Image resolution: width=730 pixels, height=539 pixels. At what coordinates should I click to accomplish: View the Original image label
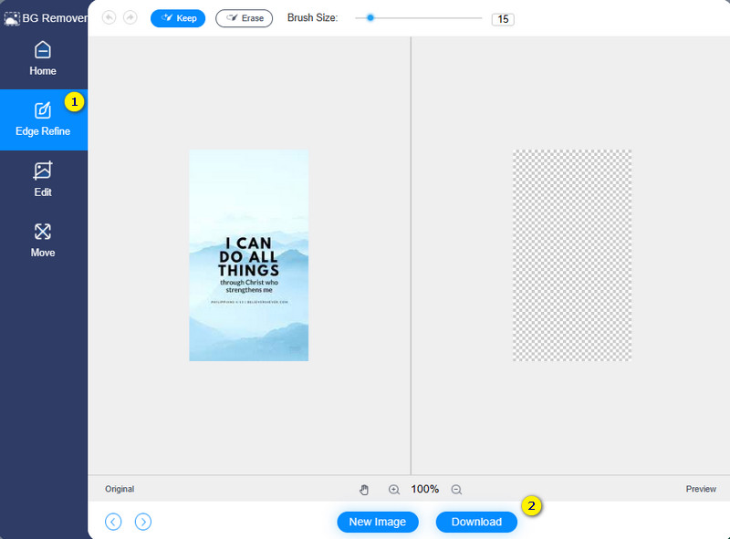119,489
